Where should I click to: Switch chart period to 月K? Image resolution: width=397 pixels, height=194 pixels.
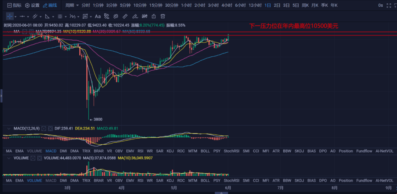(315, 5)
